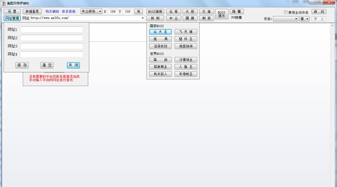Click the 快捷登录 quick login button

tap(32, 11)
